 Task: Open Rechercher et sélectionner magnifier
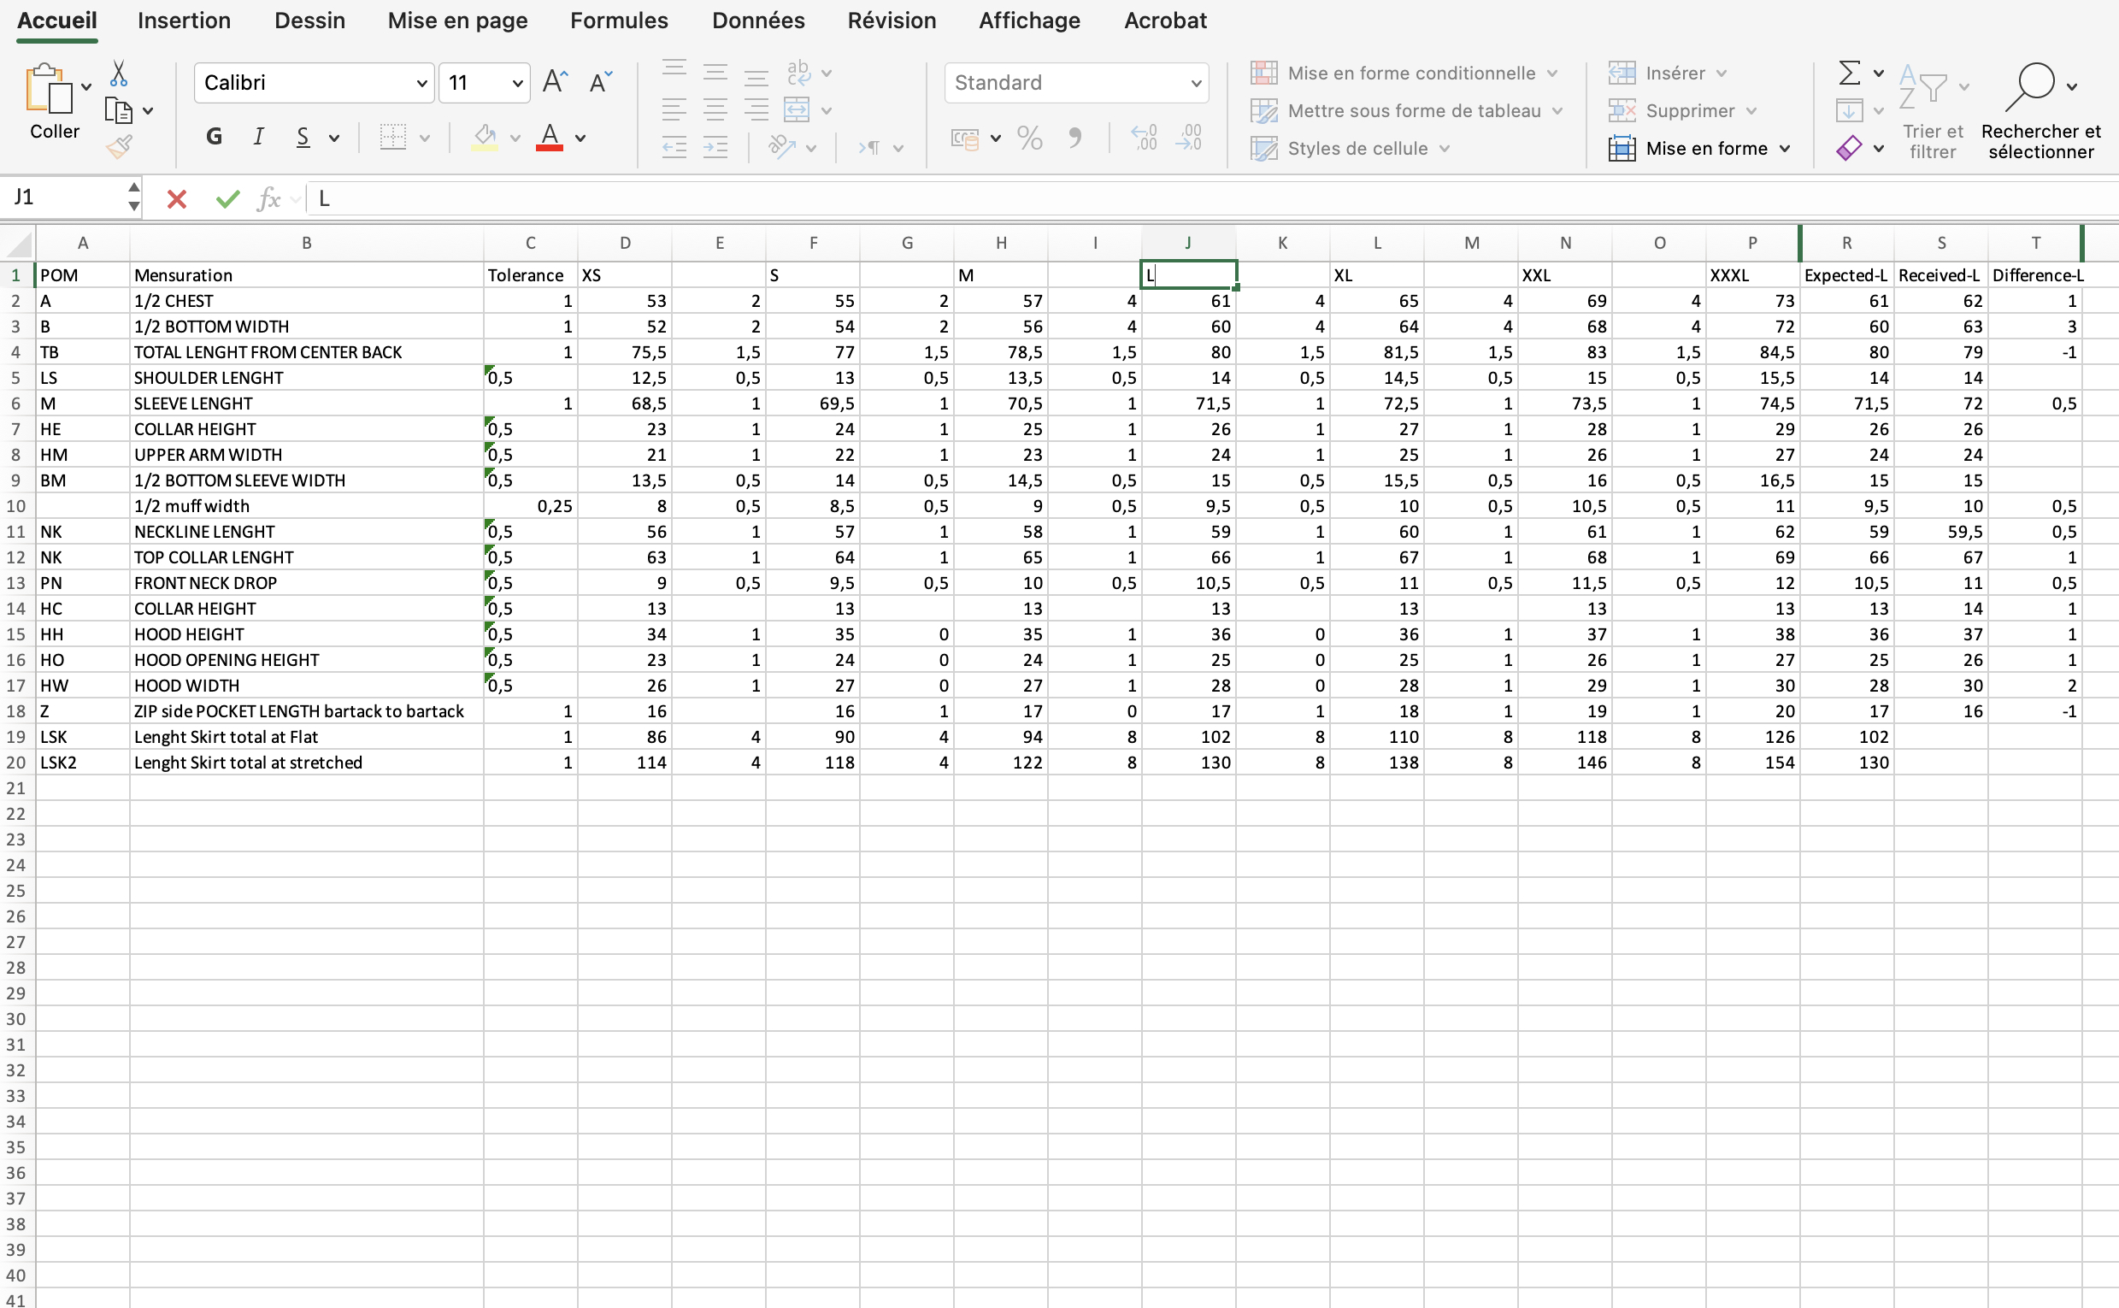[2040, 113]
